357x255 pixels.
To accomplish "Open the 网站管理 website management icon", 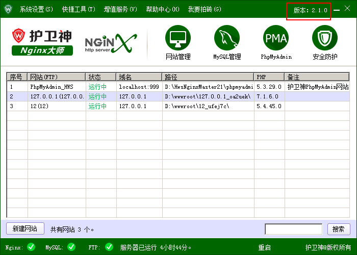I will (178, 38).
